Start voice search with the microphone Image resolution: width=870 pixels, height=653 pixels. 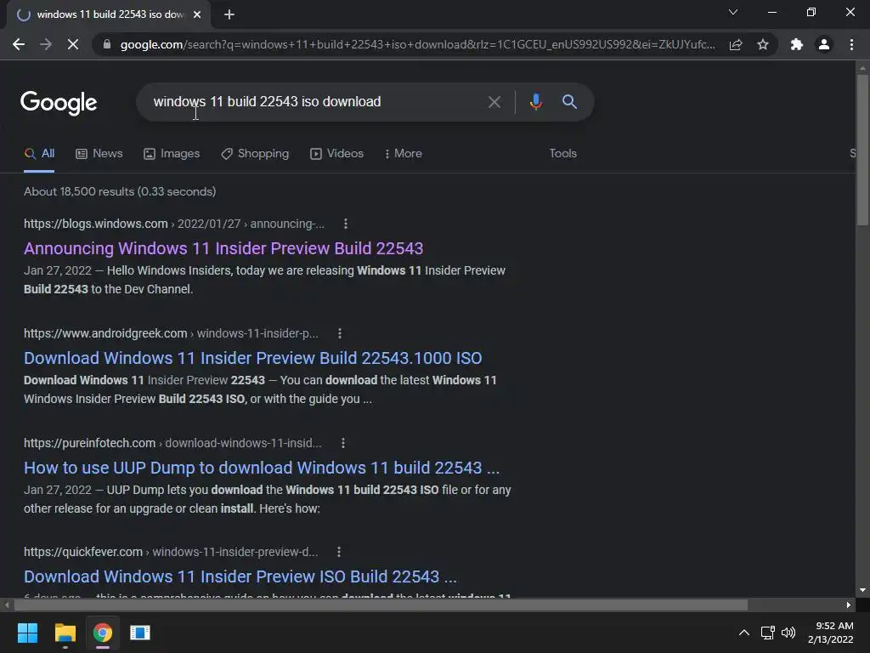[x=535, y=102]
